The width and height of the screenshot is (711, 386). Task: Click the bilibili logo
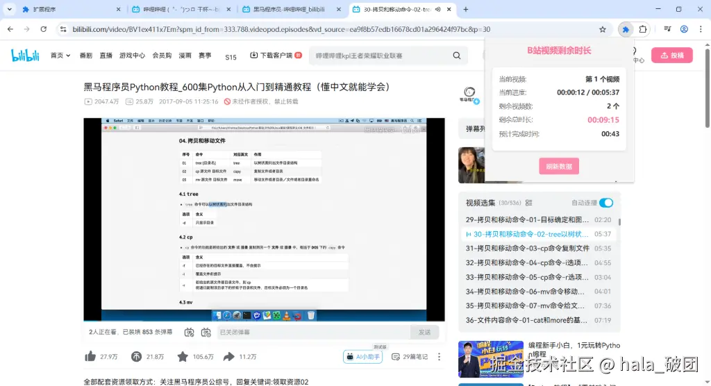(26, 56)
